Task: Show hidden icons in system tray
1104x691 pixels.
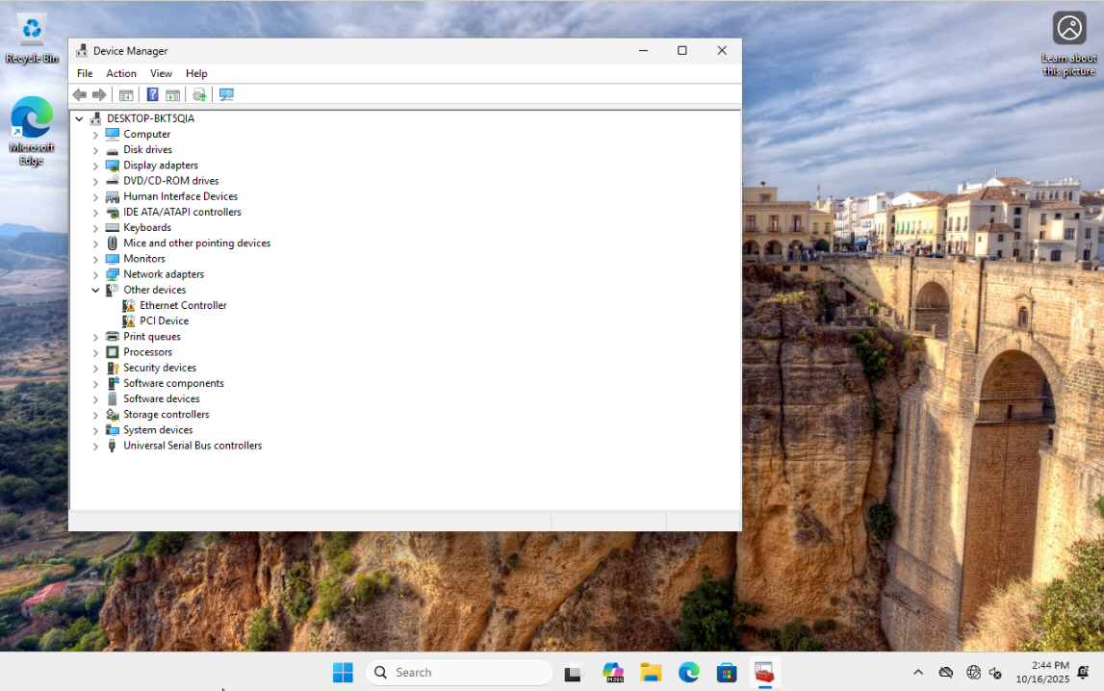Action: (918, 673)
